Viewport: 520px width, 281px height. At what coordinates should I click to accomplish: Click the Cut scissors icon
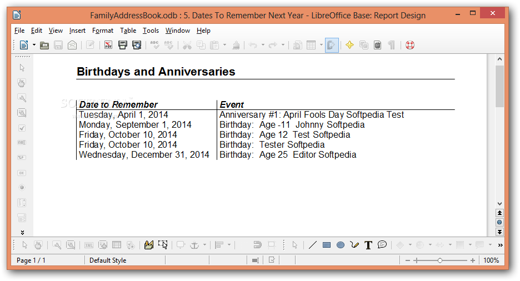click(x=187, y=45)
